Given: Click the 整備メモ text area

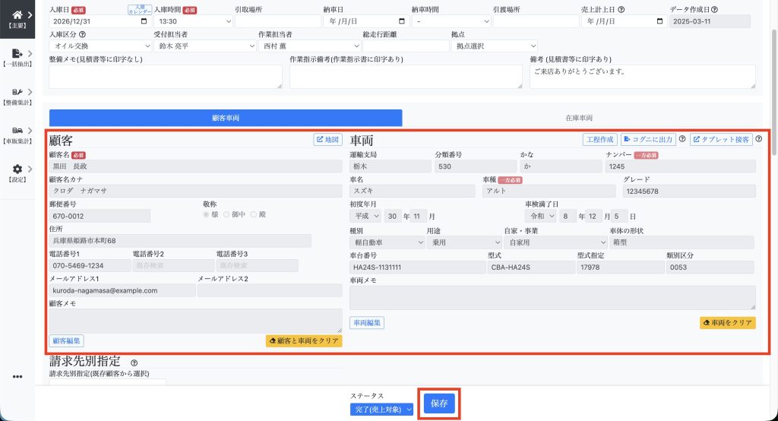Looking at the screenshot, I should pyautogui.click(x=166, y=76).
